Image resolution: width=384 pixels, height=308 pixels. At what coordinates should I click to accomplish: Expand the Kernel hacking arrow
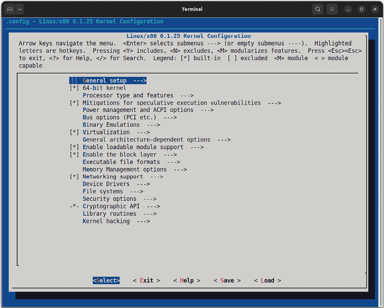tap(144, 221)
